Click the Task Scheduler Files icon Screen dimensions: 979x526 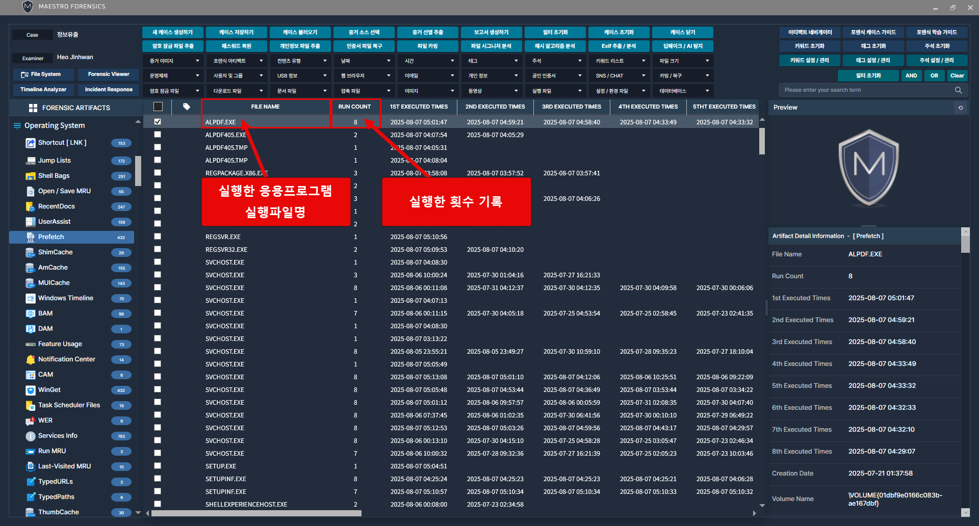[31, 405]
